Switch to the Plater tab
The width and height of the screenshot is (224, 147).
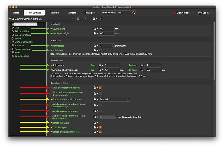(16, 13)
